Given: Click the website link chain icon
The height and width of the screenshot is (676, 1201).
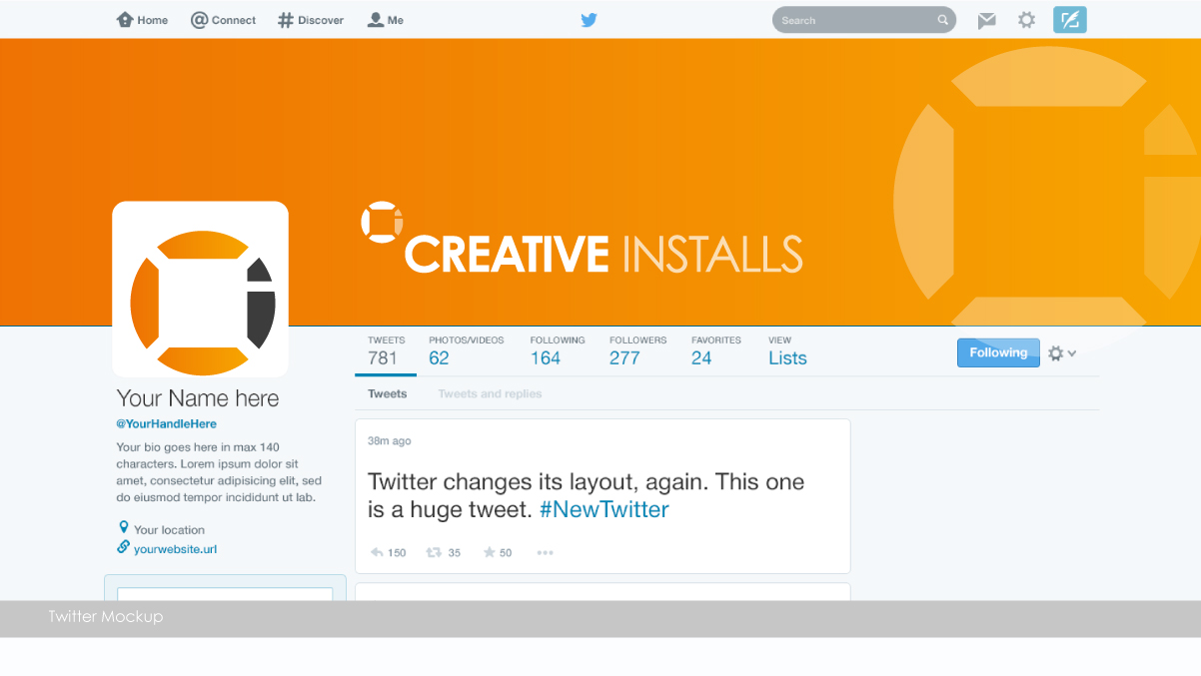Looking at the screenshot, I should [124, 547].
